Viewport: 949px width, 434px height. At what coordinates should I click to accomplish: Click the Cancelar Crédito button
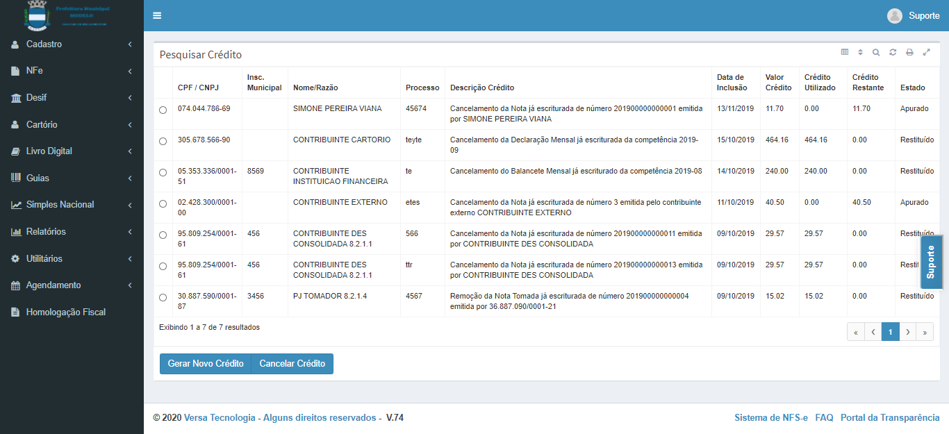(292, 364)
